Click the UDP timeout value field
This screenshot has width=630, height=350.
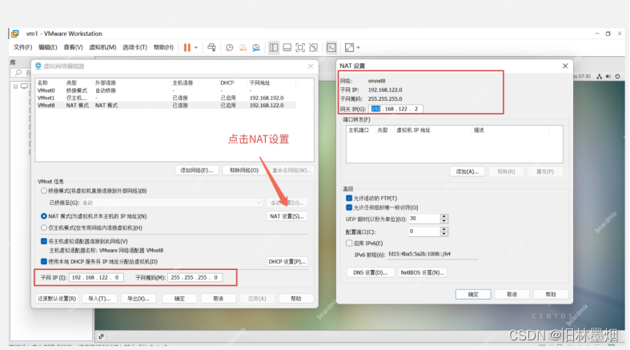click(x=424, y=219)
